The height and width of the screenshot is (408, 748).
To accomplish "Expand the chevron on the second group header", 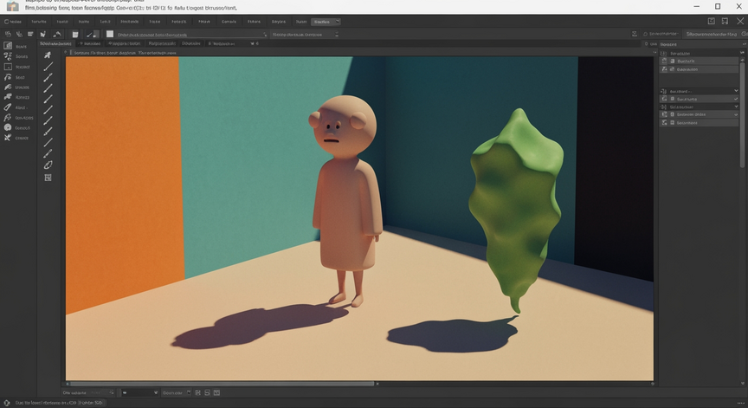I will (x=736, y=91).
